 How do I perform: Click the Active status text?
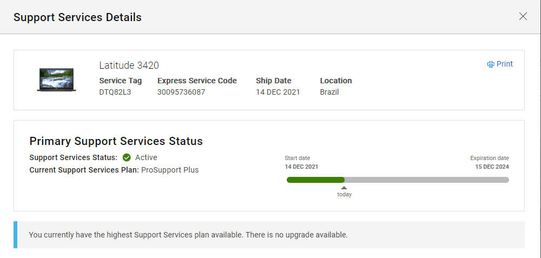click(146, 157)
